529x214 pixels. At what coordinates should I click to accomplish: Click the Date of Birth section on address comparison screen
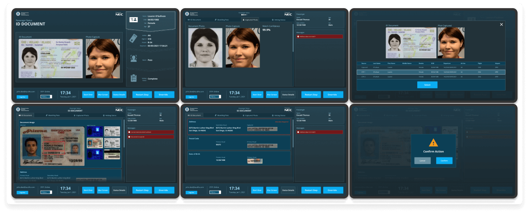(x=239, y=158)
